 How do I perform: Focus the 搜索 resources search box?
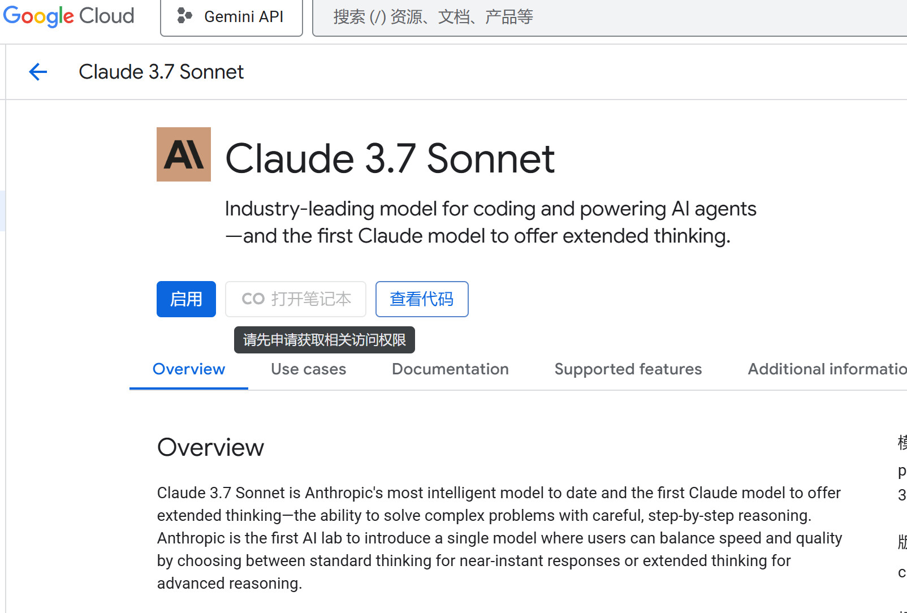(565, 17)
